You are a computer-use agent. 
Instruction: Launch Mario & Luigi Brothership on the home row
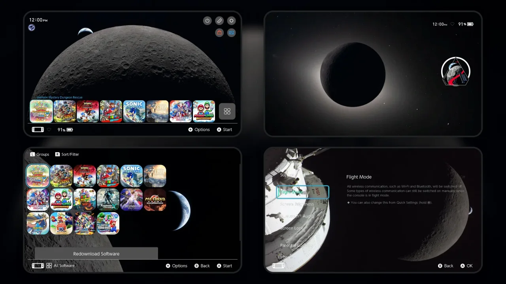point(204,111)
